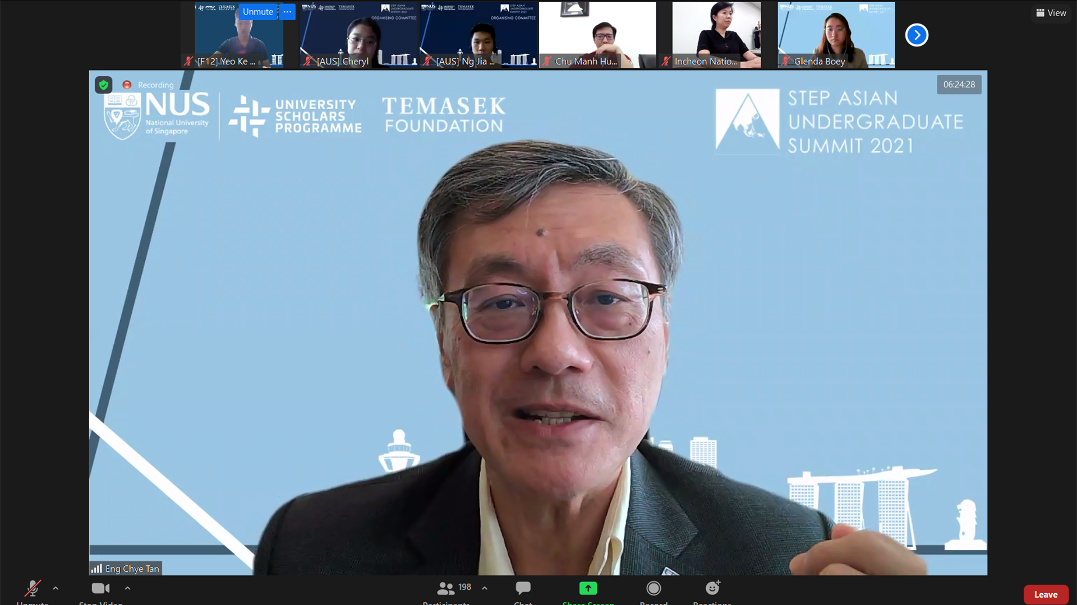Click Eng Chye Tan signal strength icon

[x=96, y=569]
